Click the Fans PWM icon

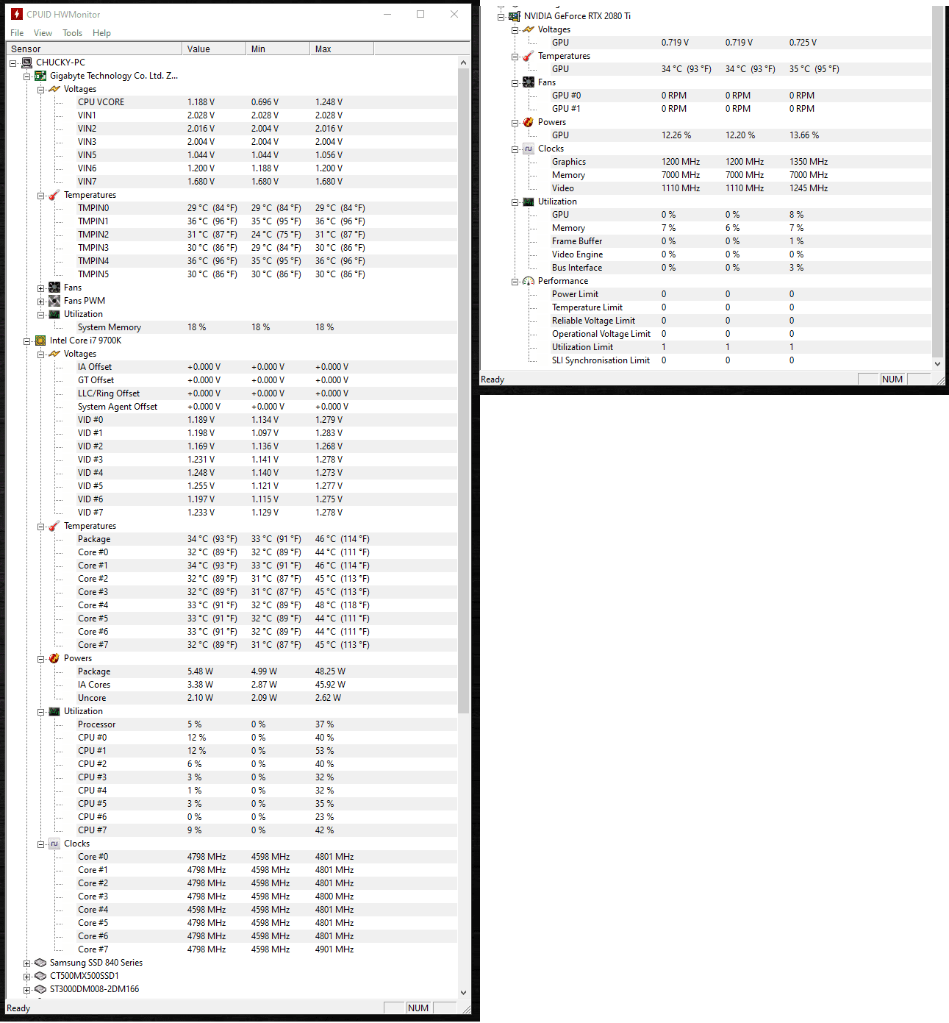54,301
